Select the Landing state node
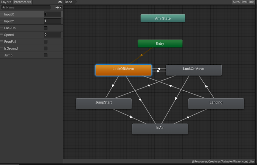Screen dimensions: 257x165 click(x=216, y=104)
